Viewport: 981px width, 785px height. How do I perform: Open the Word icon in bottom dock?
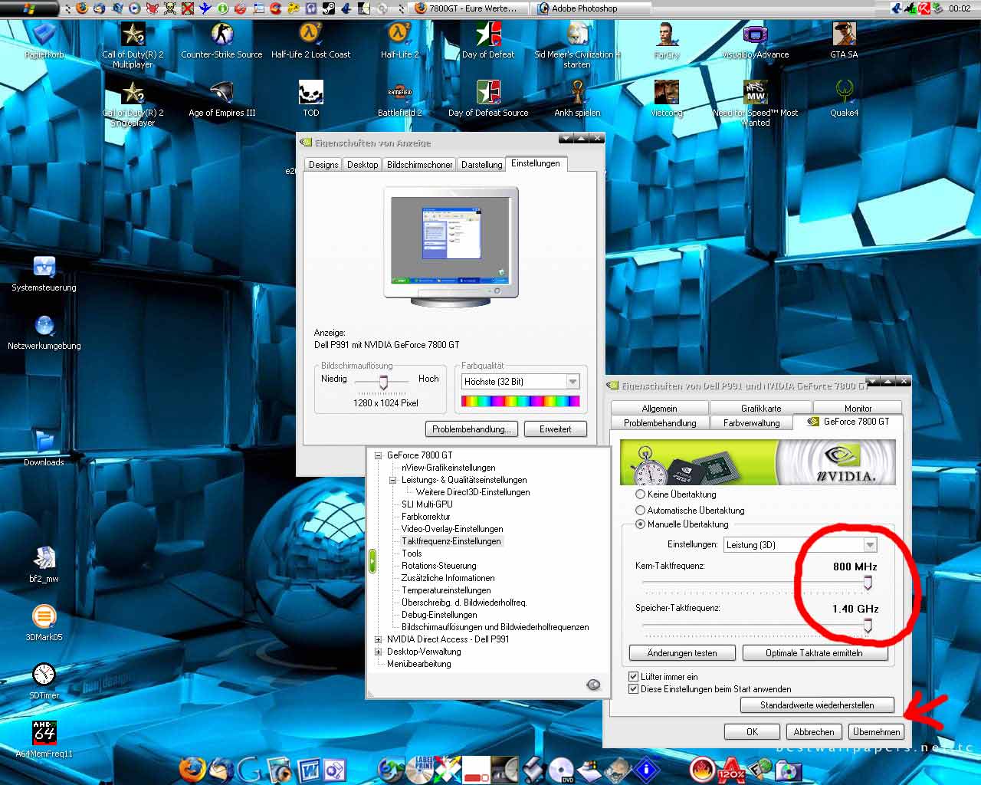pyautogui.click(x=309, y=769)
